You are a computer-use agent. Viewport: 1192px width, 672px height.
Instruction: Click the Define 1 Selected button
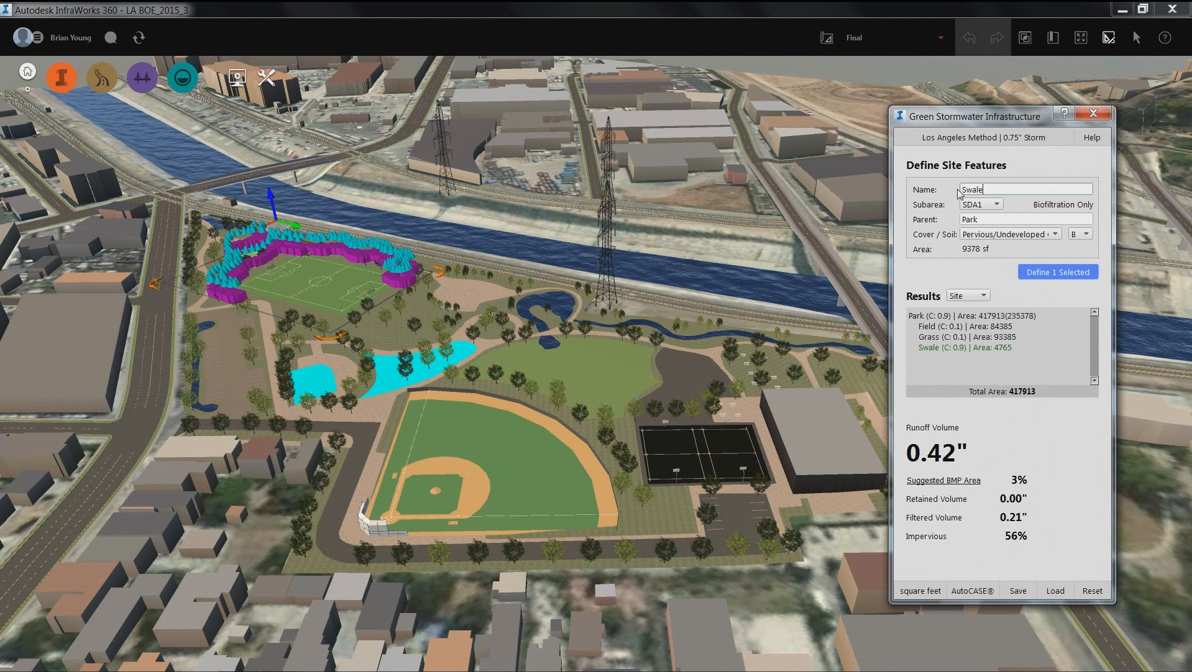(1058, 272)
